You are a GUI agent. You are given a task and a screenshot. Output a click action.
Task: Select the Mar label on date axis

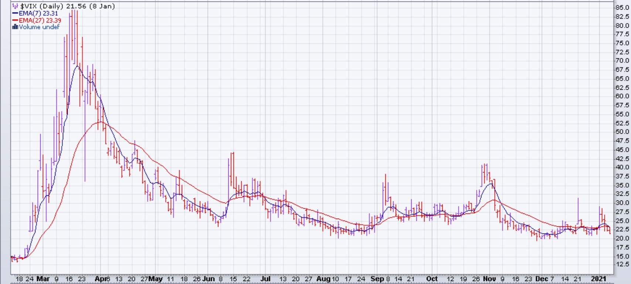43,279
